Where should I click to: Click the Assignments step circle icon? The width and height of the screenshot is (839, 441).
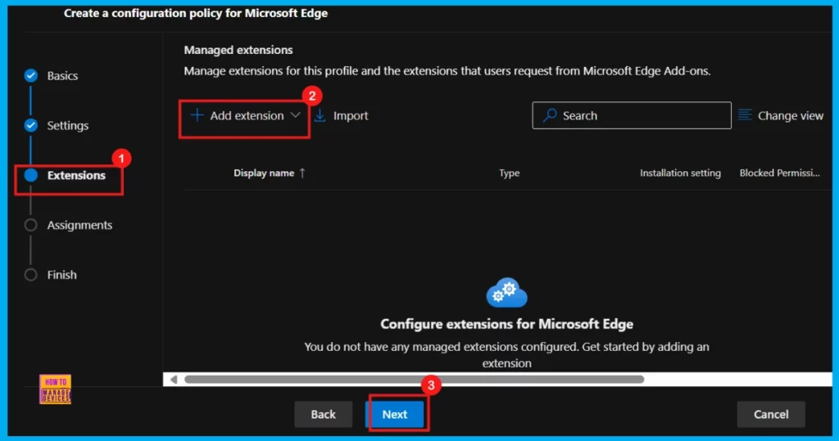(31, 225)
